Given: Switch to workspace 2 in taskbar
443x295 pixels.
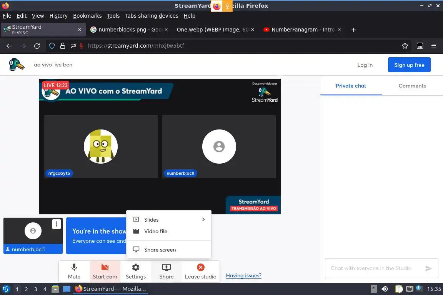Looking at the screenshot, I should (26, 289).
